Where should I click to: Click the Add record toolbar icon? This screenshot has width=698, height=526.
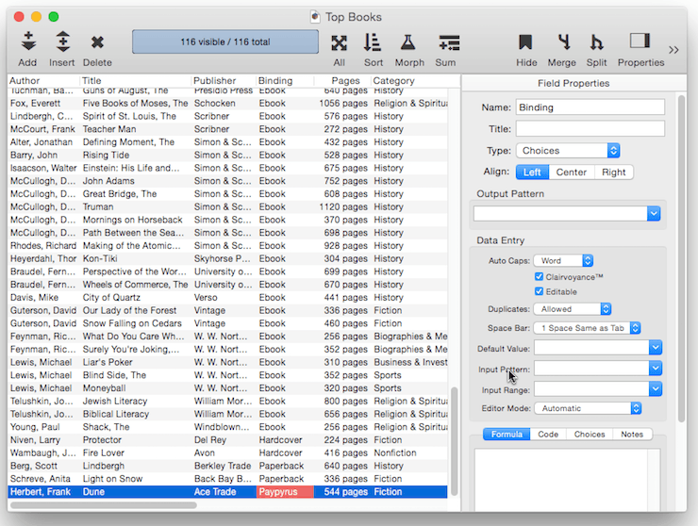(x=28, y=42)
